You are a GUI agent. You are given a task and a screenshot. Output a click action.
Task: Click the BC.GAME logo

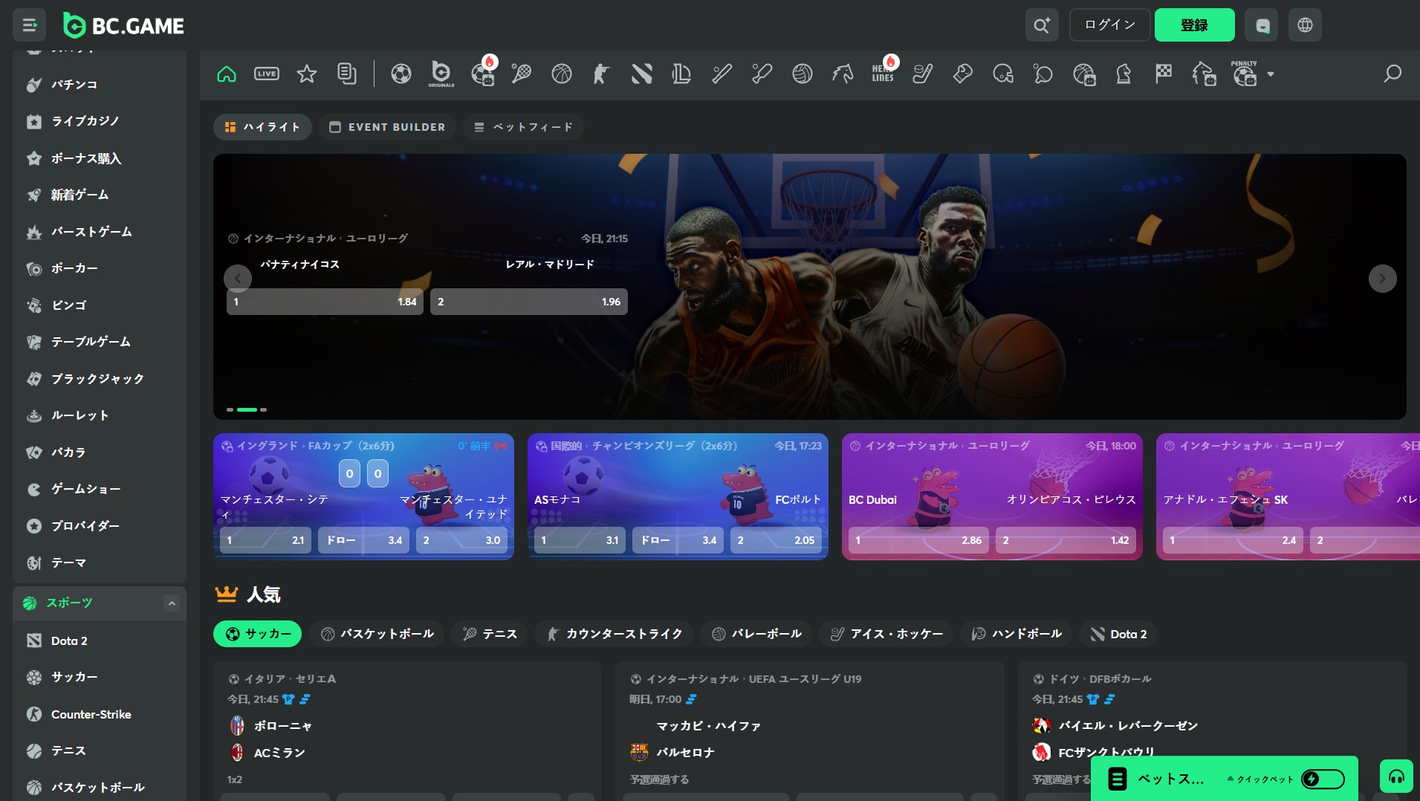point(123,25)
